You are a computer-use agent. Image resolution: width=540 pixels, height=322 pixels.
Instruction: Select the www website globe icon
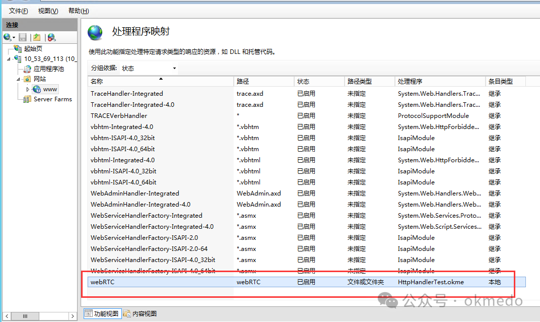pos(37,89)
